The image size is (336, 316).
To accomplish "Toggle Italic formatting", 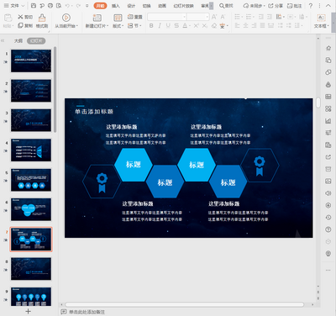I will click(160, 26).
